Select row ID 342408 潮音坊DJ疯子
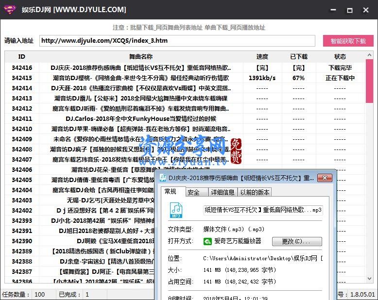 click(x=185, y=150)
